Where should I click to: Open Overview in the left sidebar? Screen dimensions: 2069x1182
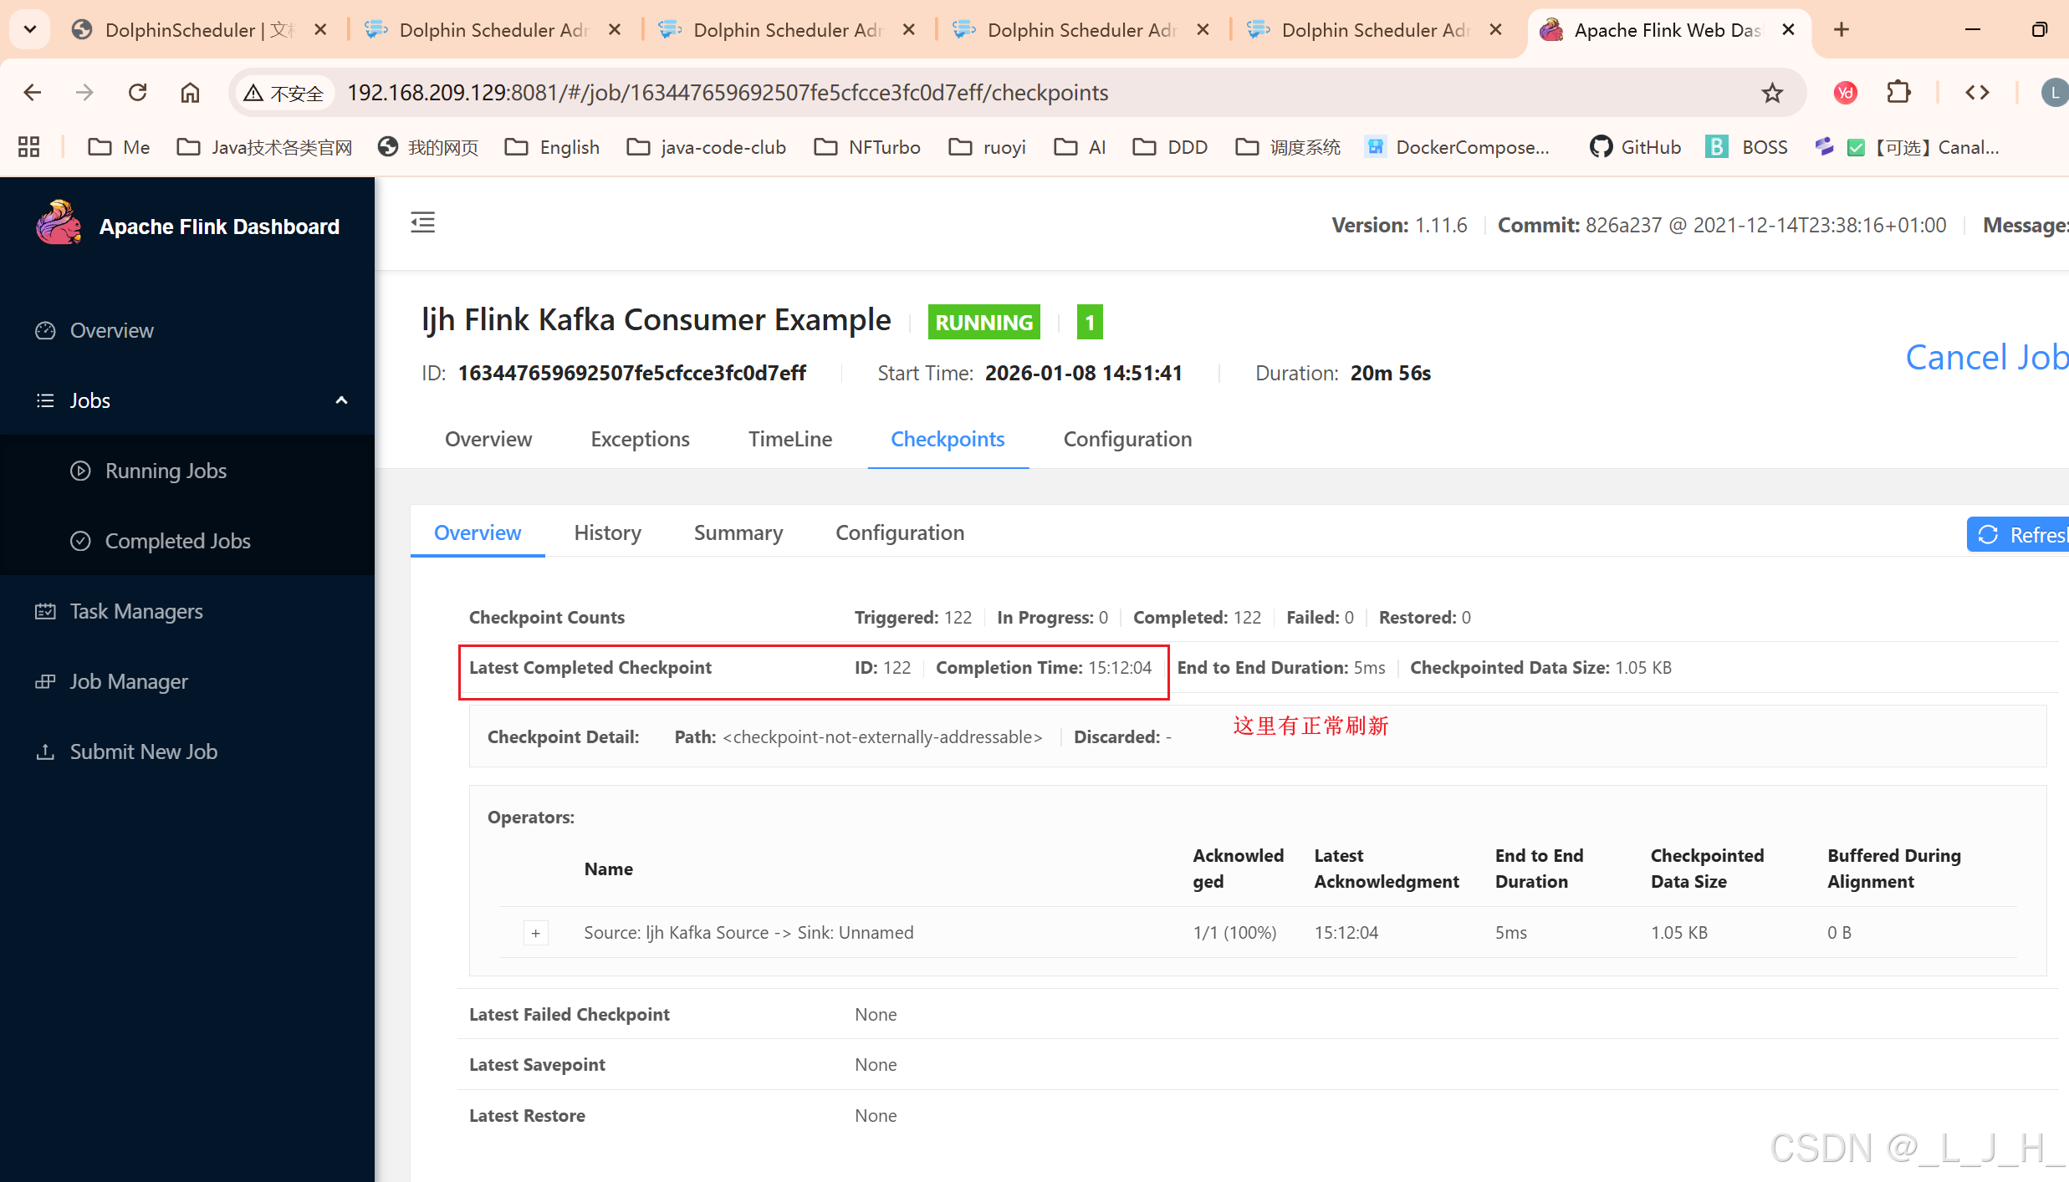click(x=111, y=330)
